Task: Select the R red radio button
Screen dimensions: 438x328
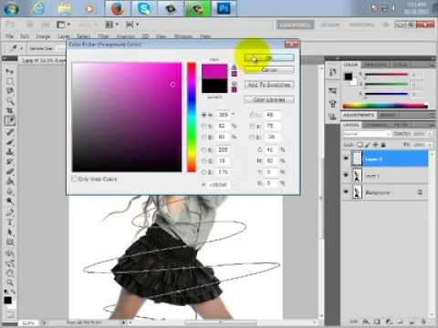Action: [204, 149]
